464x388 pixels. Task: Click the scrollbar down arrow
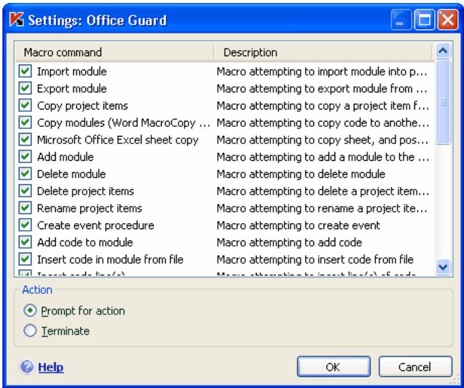coord(443,267)
